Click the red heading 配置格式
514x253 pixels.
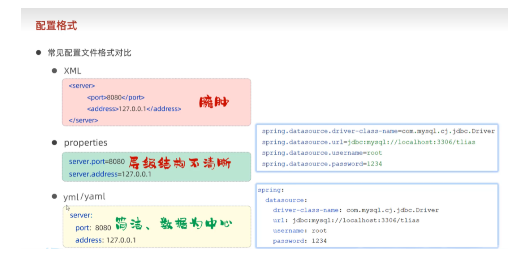point(56,26)
